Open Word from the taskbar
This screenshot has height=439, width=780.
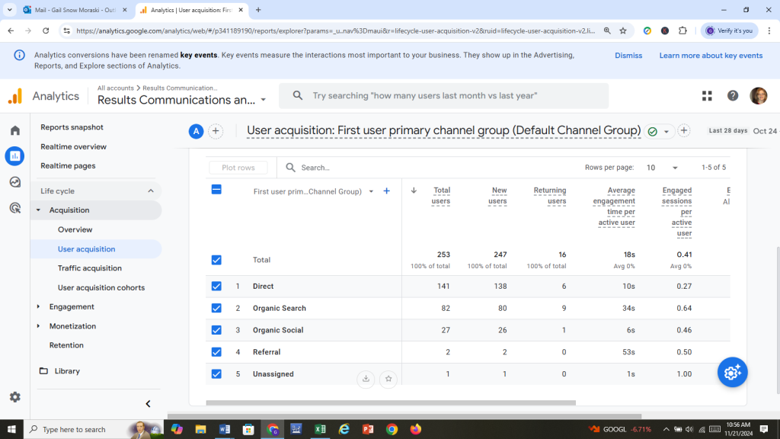(x=225, y=429)
